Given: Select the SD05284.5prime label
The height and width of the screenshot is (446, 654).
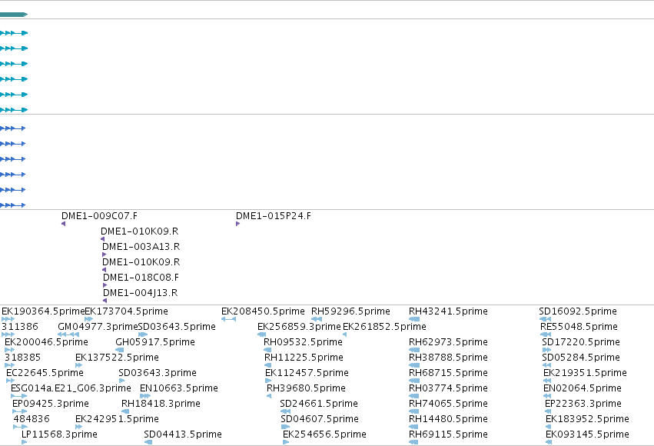Looking at the screenshot, I should (x=581, y=358).
